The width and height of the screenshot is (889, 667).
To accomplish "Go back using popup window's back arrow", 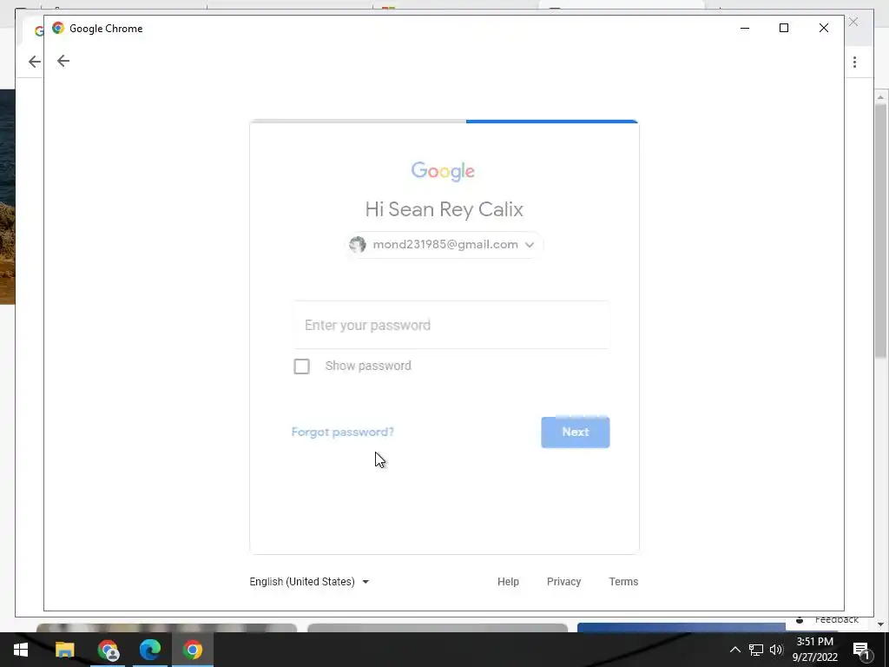I will (x=63, y=61).
